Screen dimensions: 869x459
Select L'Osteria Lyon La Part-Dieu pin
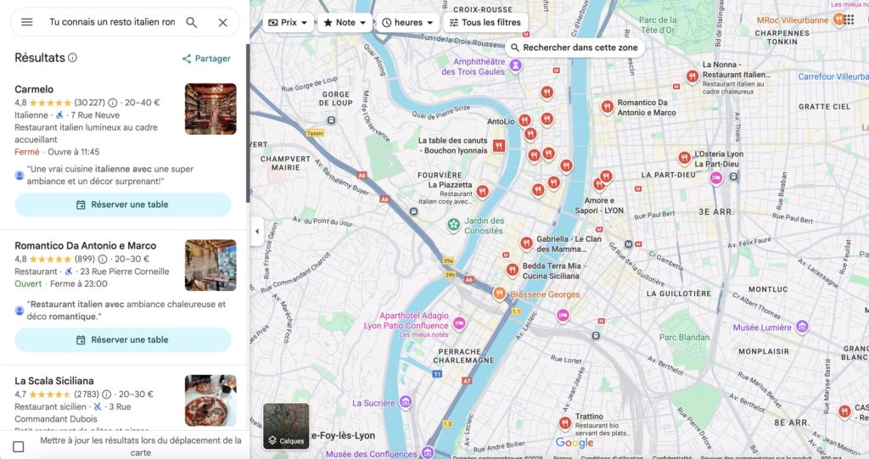point(685,158)
